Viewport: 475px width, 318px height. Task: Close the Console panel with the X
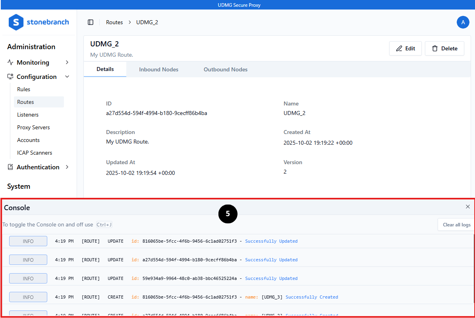467,207
